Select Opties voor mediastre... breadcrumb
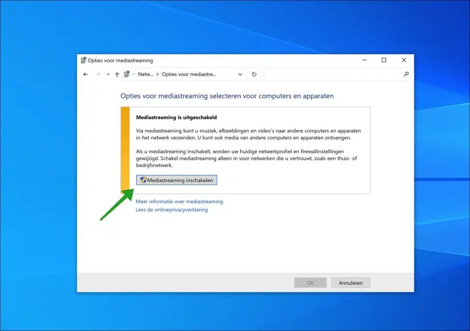This screenshot has height=331, width=470. pyautogui.click(x=189, y=74)
